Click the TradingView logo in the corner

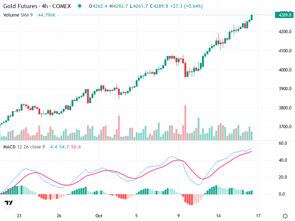click(x=9, y=203)
